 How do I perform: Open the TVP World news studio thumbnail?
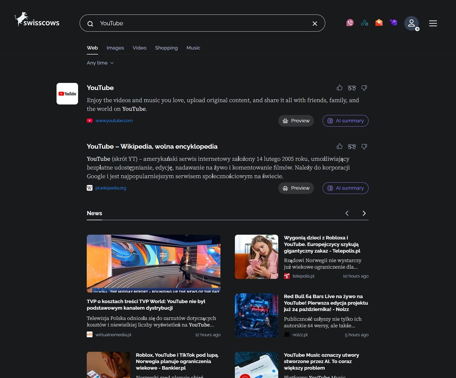point(154,264)
